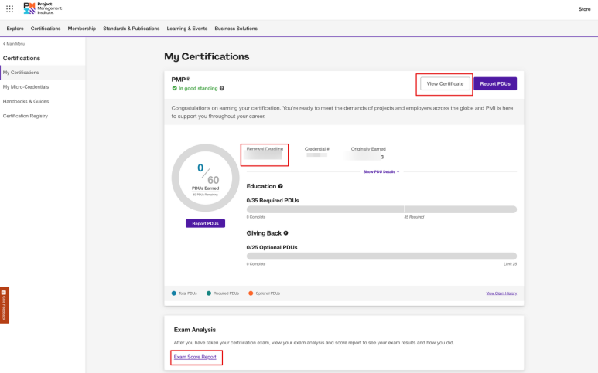Viewport: 598px width, 373px height.
Task: Click the Exam Analysis heading
Action: coord(194,330)
